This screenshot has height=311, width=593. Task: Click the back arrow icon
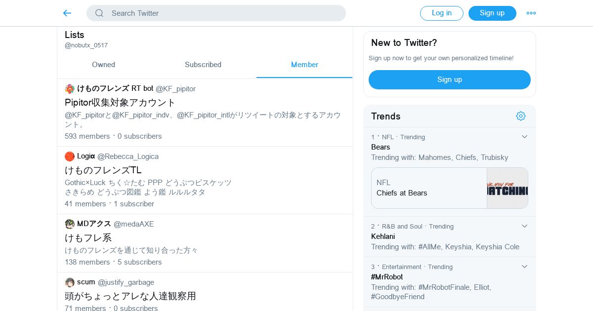[67, 13]
